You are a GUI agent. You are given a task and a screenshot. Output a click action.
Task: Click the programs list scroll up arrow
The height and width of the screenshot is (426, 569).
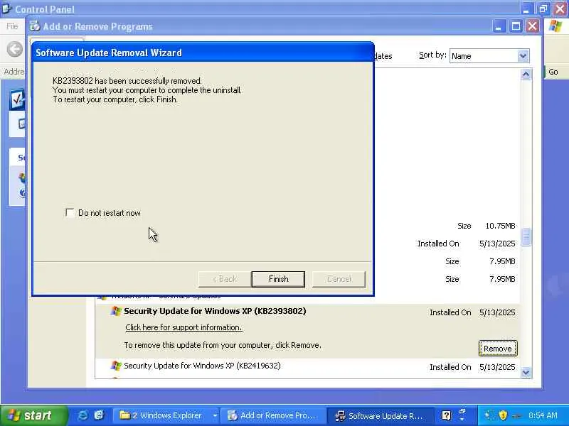(x=526, y=75)
